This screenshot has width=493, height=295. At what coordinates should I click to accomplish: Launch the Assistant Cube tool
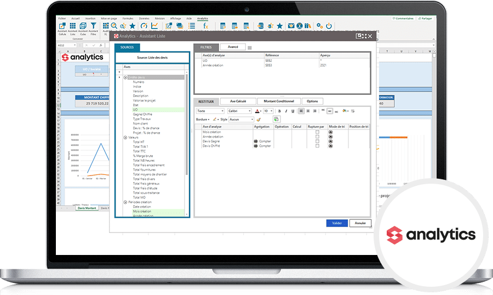[x=83, y=28]
